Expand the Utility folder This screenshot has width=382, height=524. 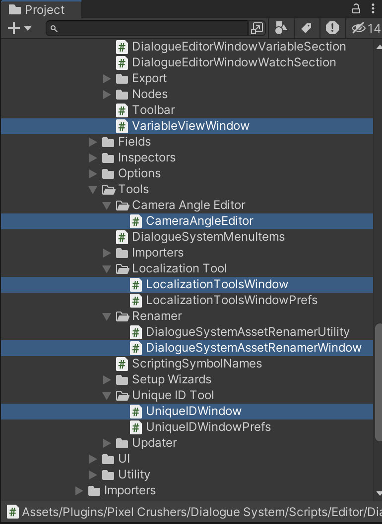[93, 475]
